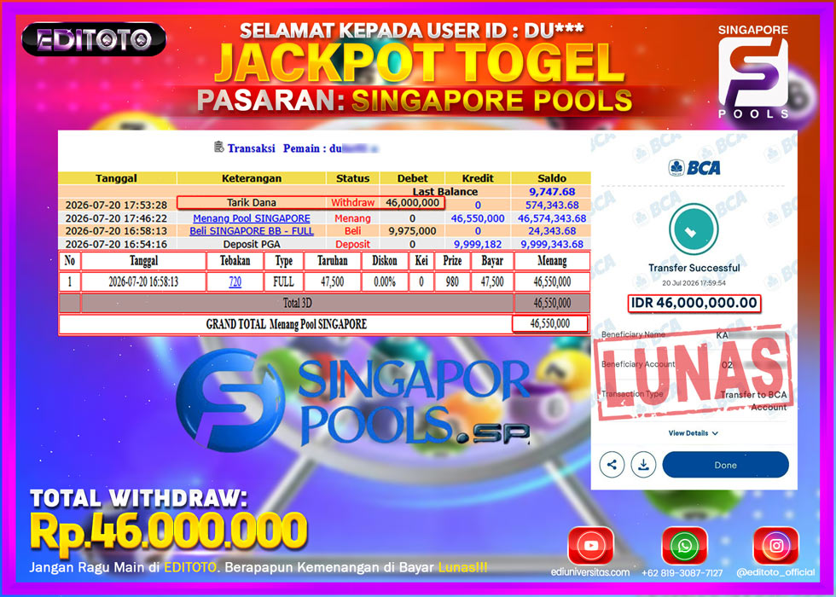Click the Total 3D row label
Viewport: 836px width, 597px height.
click(298, 303)
